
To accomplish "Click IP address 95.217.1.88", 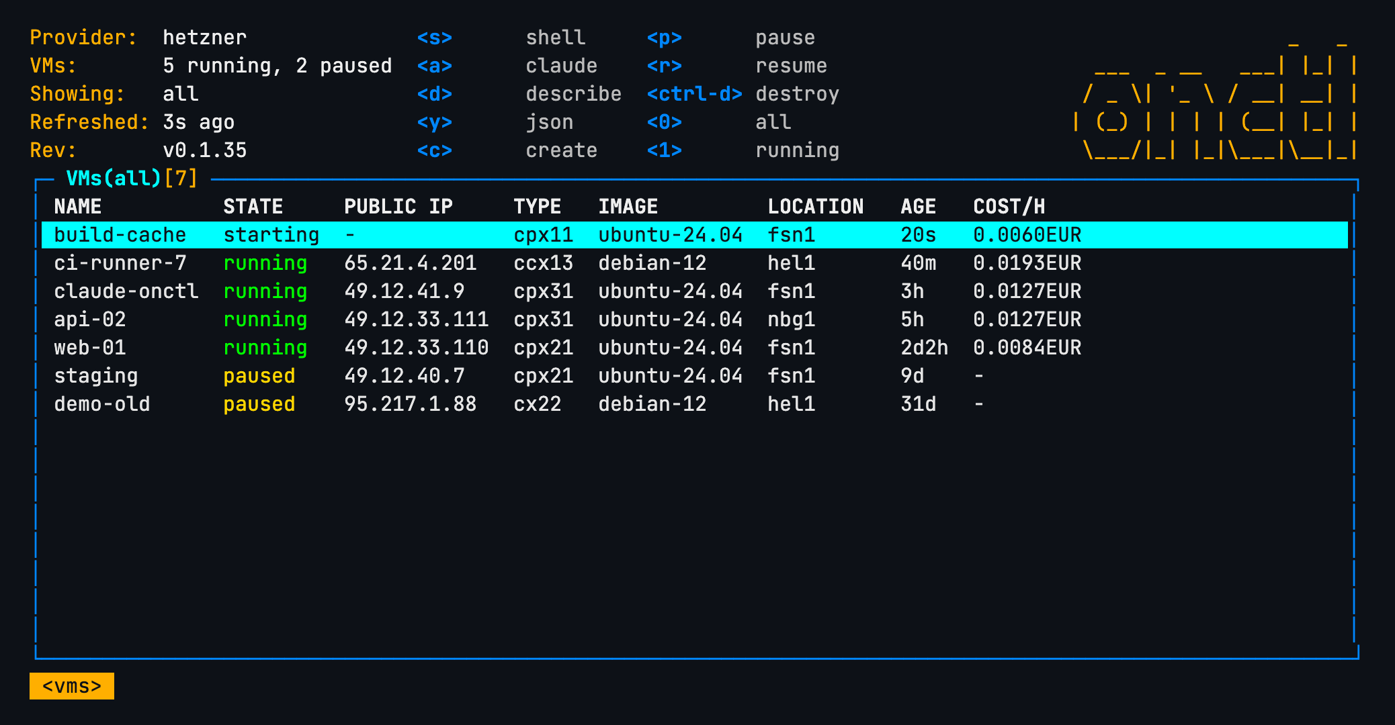I will (x=410, y=404).
